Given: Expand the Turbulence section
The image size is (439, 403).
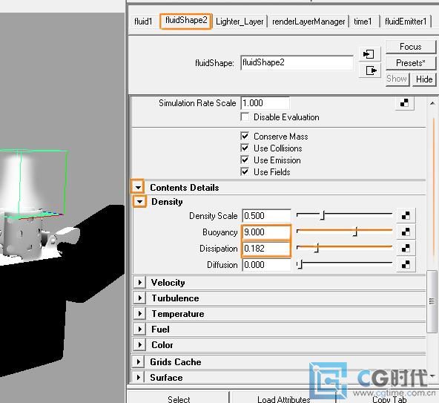Looking at the screenshot, I should [139, 298].
